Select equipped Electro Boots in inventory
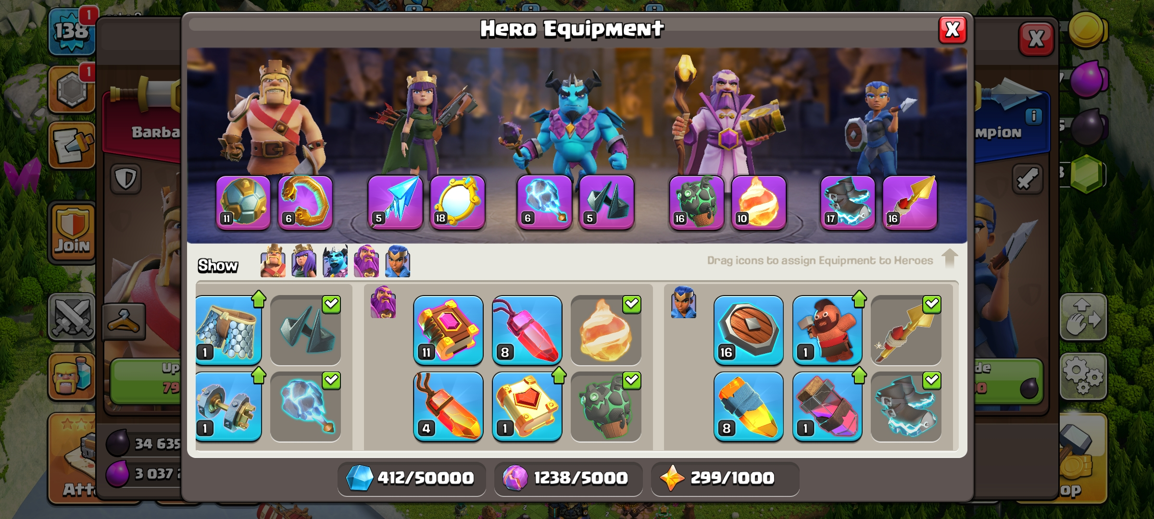Image resolution: width=1154 pixels, height=519 pixels. click(x=906, y=407)
